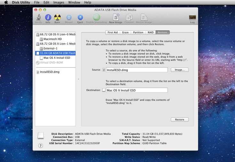Click the Write Status Read/Write value
235x162 pixels.
[149, 137]
